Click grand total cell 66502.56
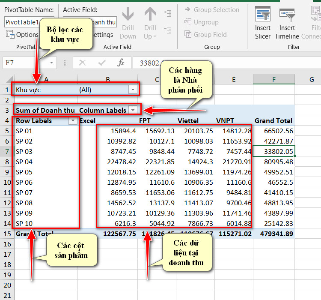The width and height of the screenshot is (321, 300). (274, 131)
